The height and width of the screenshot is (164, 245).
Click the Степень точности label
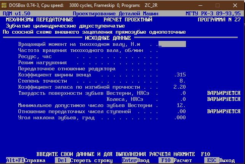(x=42, y=81)
